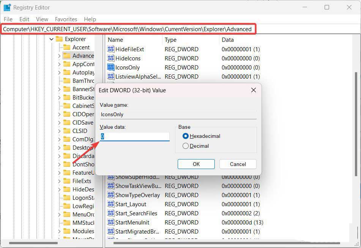Viewport: 361px width, 248px height.
Task: Cancel the Edit DWORD dialog
Action: (238, 164)
